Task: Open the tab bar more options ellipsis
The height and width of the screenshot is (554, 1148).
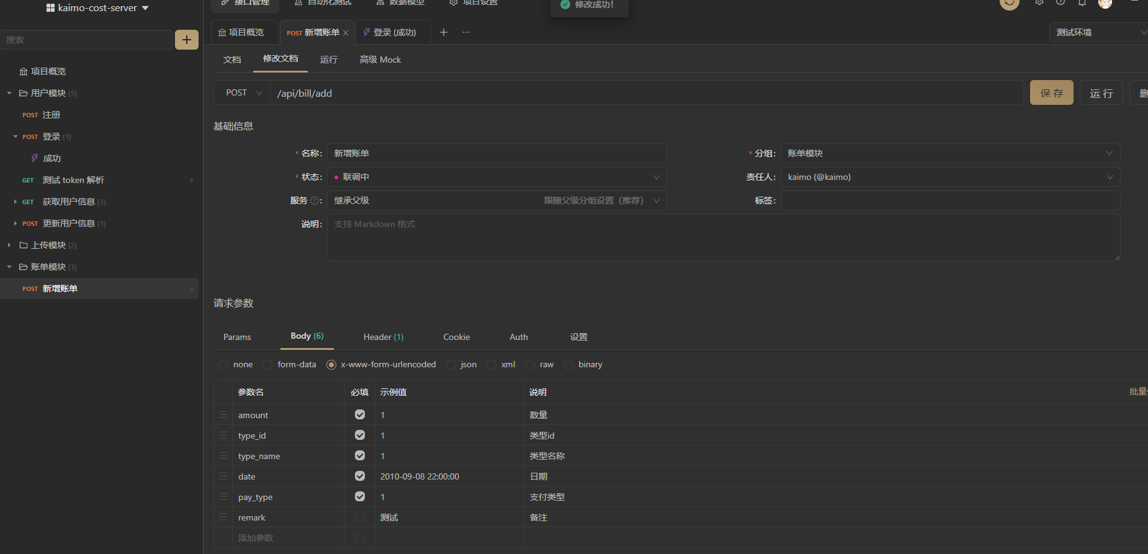Action: (x=466, y=32)
